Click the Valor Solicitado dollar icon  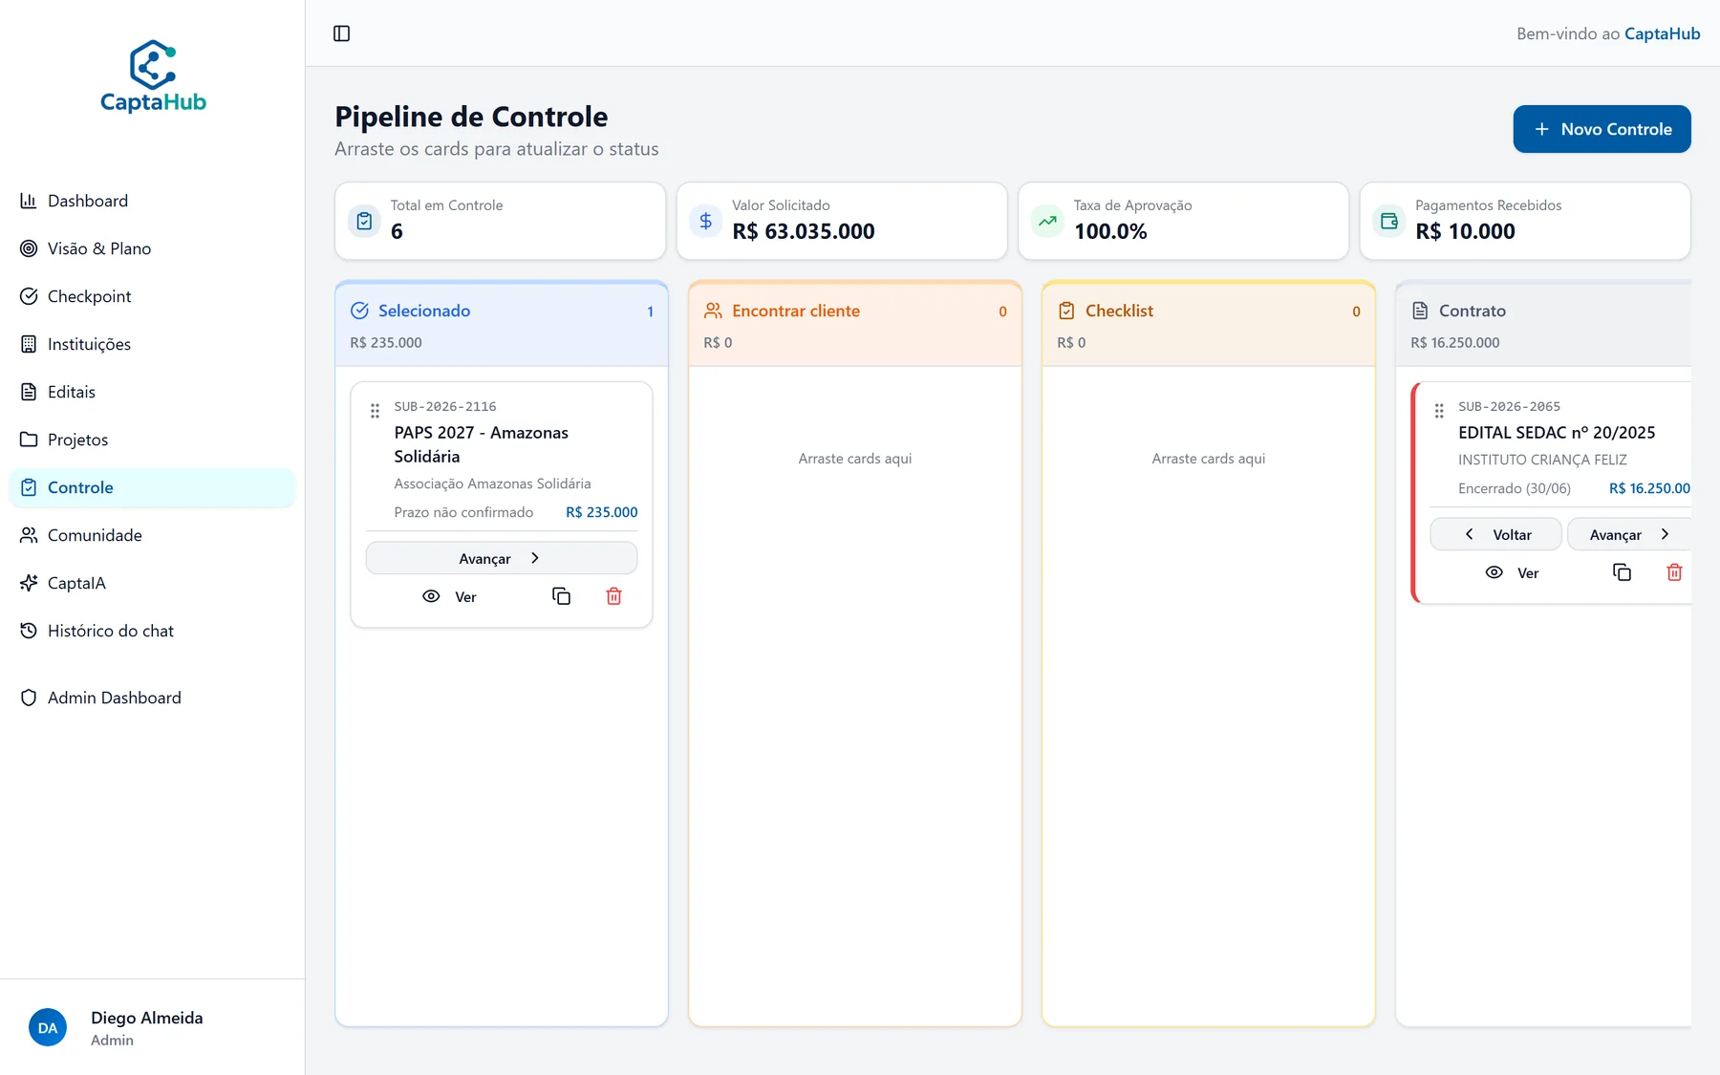705,221
